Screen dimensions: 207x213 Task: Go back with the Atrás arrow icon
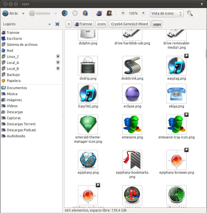pos(5,13)
